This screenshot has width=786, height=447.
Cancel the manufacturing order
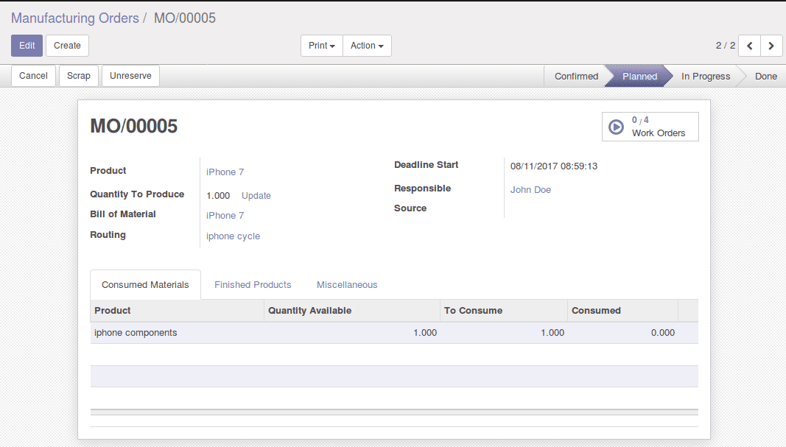[33, 76]
